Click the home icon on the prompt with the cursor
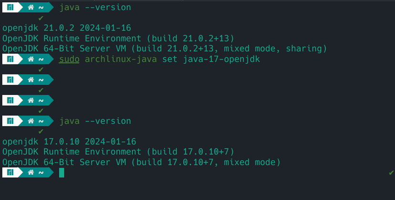 pyautogui.click(x=31, y=172)
